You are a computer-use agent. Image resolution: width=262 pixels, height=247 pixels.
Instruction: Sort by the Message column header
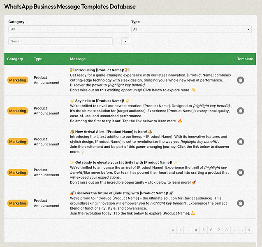[78, 59]
